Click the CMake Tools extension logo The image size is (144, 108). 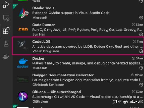[23, 13]
